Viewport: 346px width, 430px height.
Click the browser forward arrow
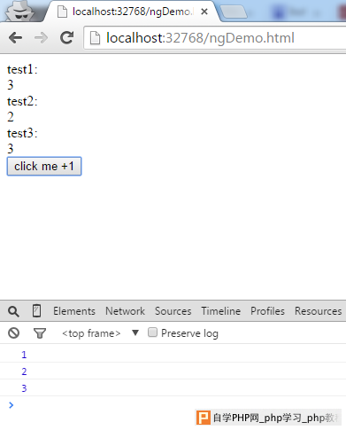(x=41, y=38)
